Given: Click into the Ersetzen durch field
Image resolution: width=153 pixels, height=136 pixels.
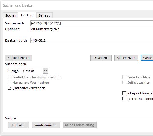Looking at the screenshot, I should [x=92, y=40].
